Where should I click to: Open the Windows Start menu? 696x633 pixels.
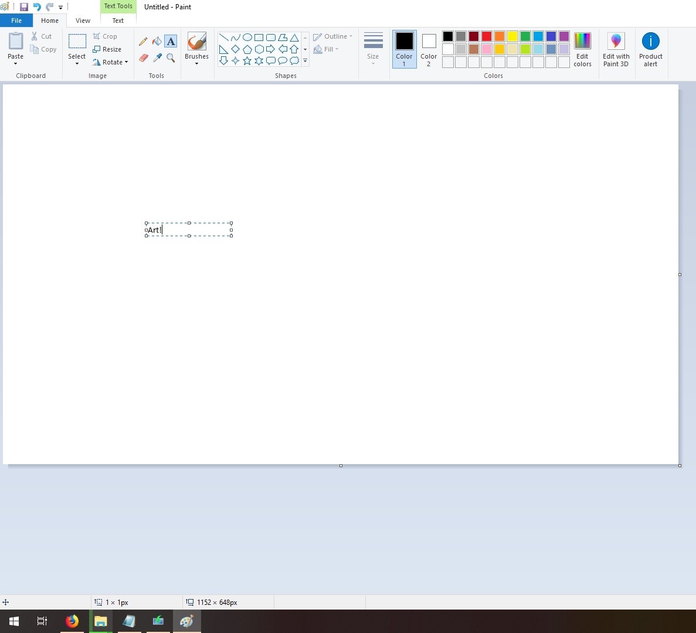point(13,621)
